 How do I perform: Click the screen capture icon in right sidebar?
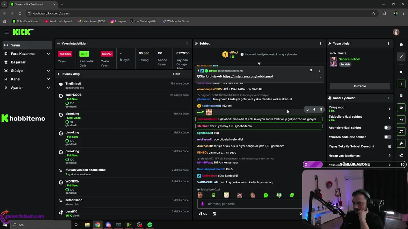[401, 72]
